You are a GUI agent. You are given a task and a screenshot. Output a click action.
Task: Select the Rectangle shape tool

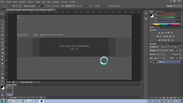(2, 74)
